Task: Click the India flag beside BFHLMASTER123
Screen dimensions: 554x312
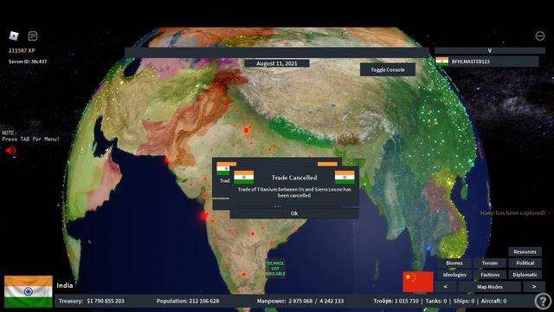Action: pos(442,62)
